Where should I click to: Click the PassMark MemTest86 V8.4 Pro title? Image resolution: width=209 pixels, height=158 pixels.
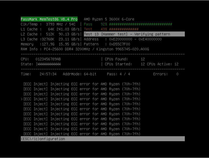(x=49, y=19)
